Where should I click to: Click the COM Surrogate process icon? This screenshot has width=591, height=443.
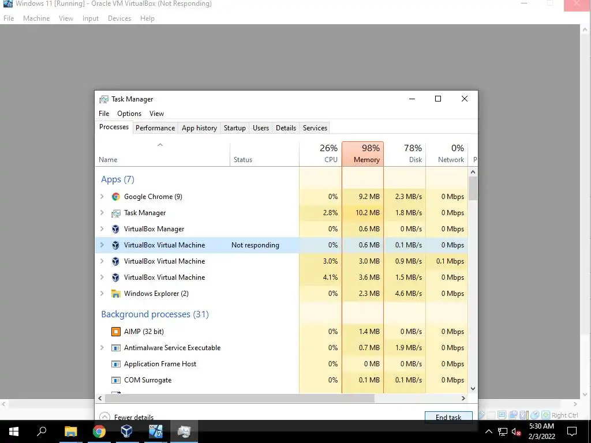pos(115,381)
